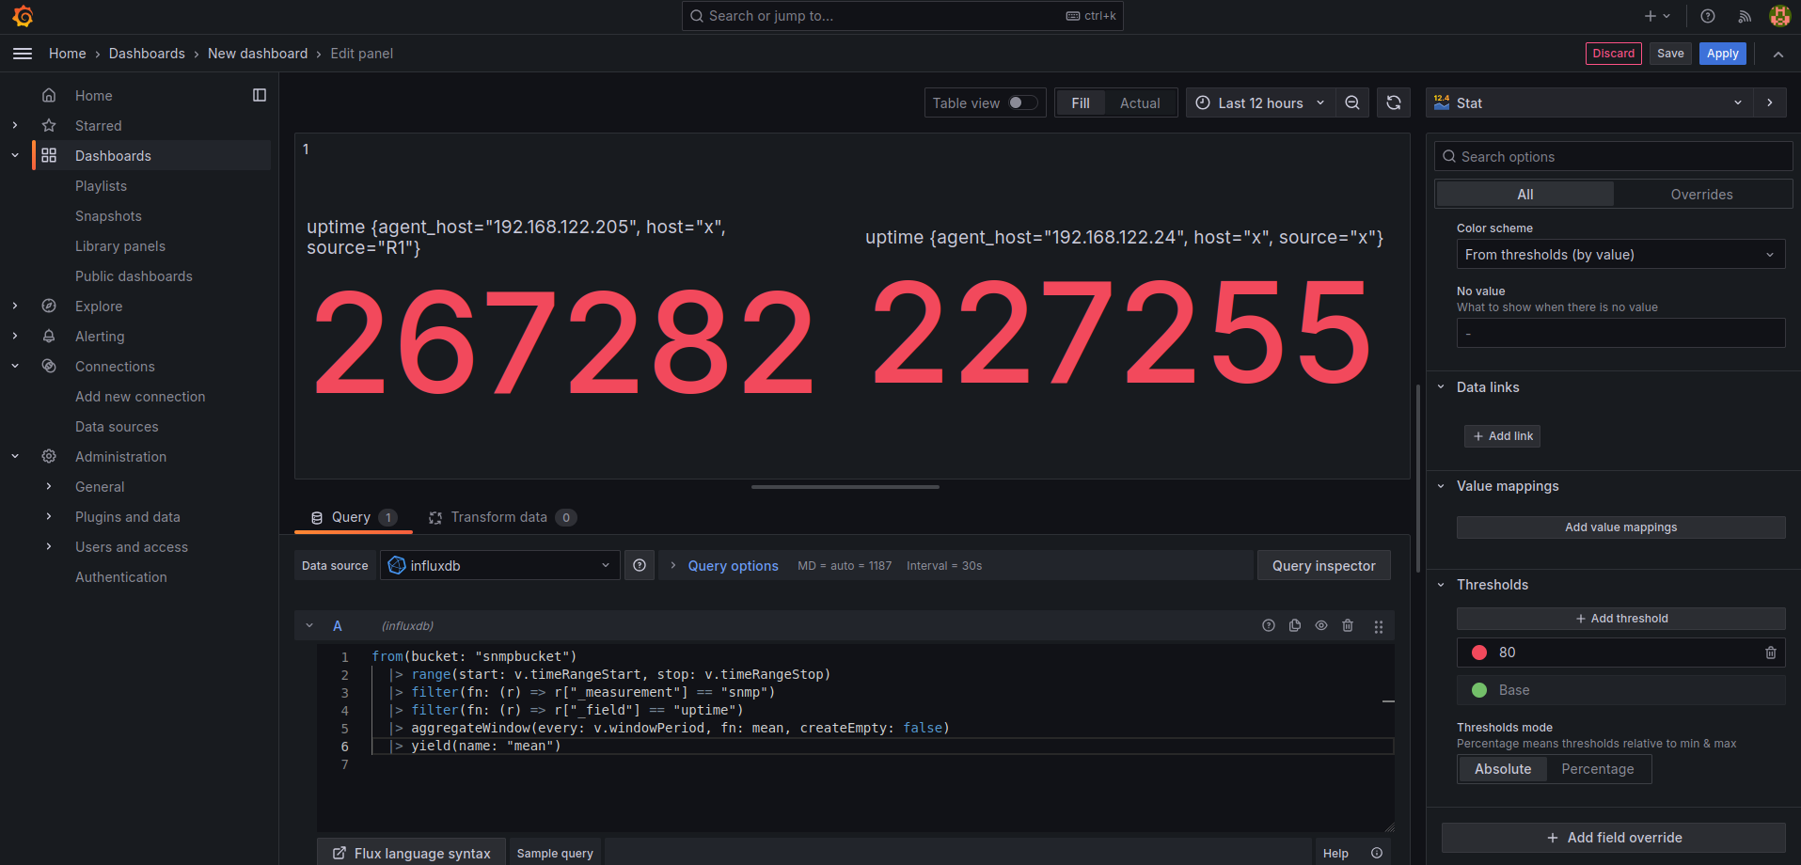
Task: Show query A help icon
Action: click(1269, 625)
